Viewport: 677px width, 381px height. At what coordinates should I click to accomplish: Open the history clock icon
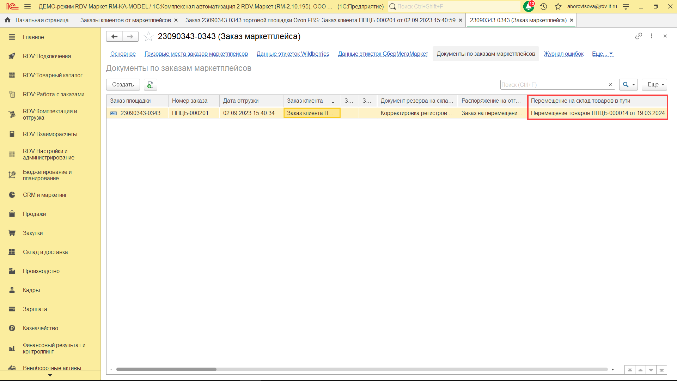[x=543, y=6]
